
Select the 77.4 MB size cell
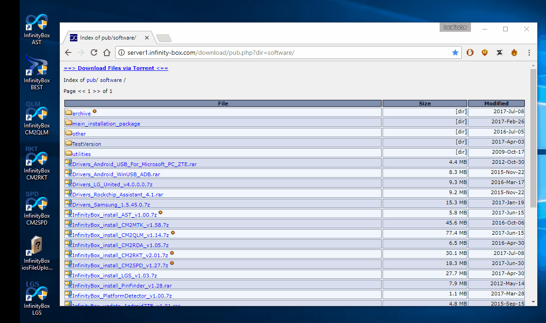pos(425,233)
